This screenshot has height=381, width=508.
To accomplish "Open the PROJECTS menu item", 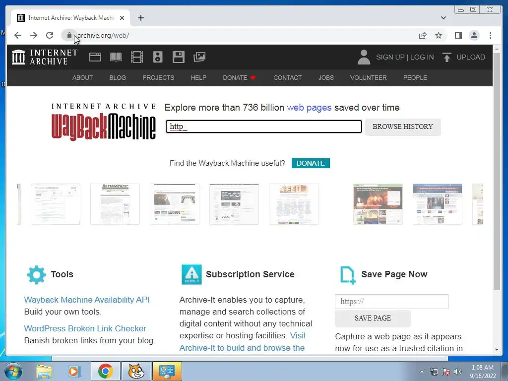I will coord(158,78).
